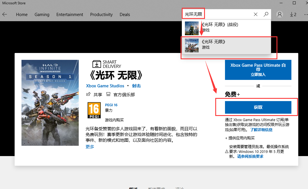
Task: Click the official club icon
Action: (x=108, y=94)
